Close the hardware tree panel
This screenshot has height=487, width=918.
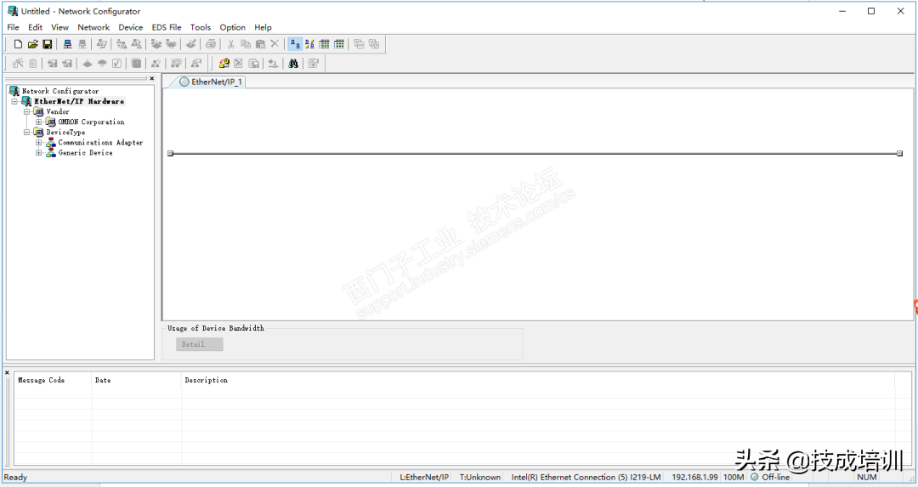[152, 78]
